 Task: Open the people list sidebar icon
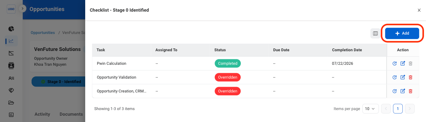pyautogui.click(x=11, y=78)
